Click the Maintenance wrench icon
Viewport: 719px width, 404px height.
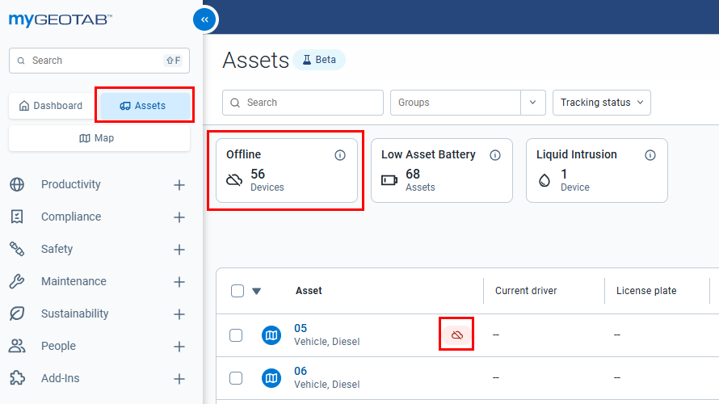coord(17,281)
